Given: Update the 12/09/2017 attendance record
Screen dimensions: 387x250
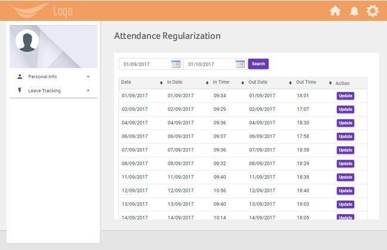Looking at the screenshot, I should 345,191.
